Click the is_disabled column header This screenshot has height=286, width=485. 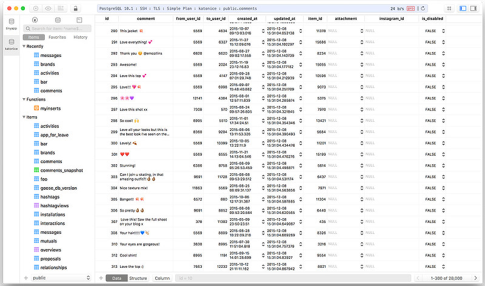(432, 19)
